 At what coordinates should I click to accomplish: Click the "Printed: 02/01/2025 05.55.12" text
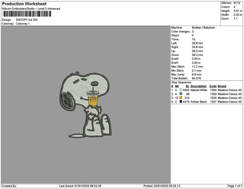162,186
